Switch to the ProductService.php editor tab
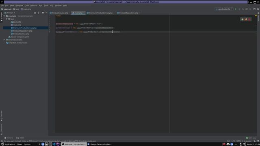The height and width of the screenshot is (146, 260). [x=60, y=13]
